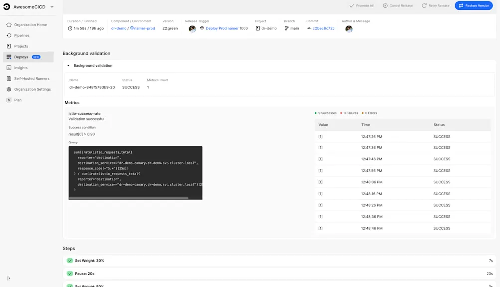Click the Deploys icon in sidebar

point(9,57)
